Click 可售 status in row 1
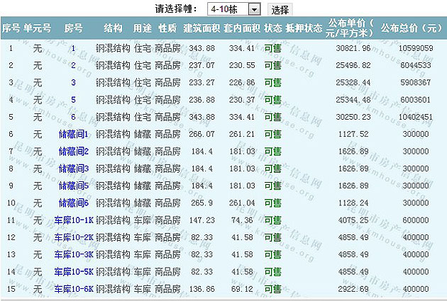 coord(272,48)
